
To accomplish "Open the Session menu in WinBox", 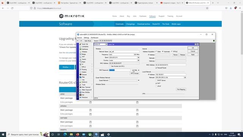I will click(79, 38).
